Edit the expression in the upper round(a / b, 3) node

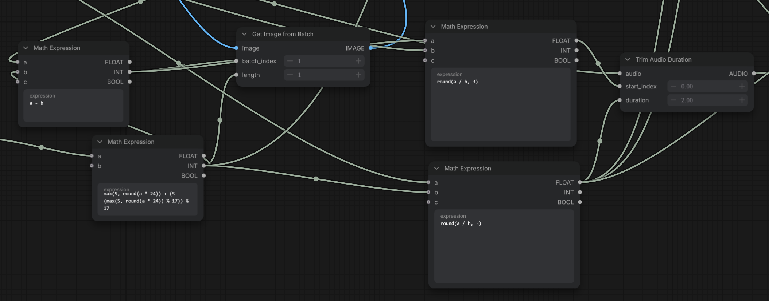point(501,104)
